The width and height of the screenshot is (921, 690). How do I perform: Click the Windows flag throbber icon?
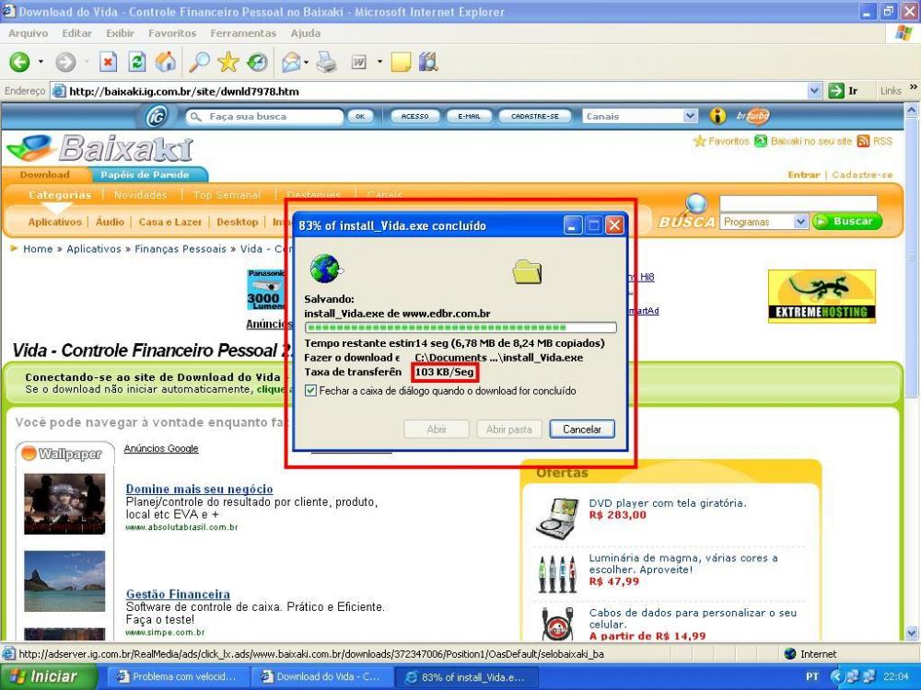[903, 33]
